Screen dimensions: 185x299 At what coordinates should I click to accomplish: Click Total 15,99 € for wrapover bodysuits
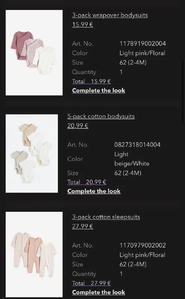click(x=91, y=81)
